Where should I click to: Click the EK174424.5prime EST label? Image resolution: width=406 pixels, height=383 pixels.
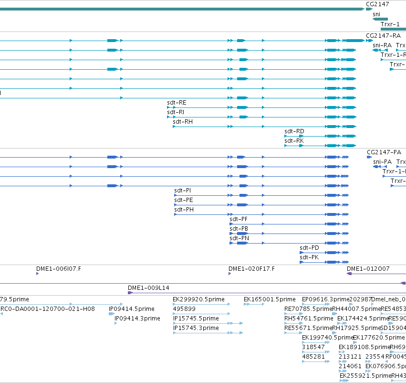(x=363, y=319)
